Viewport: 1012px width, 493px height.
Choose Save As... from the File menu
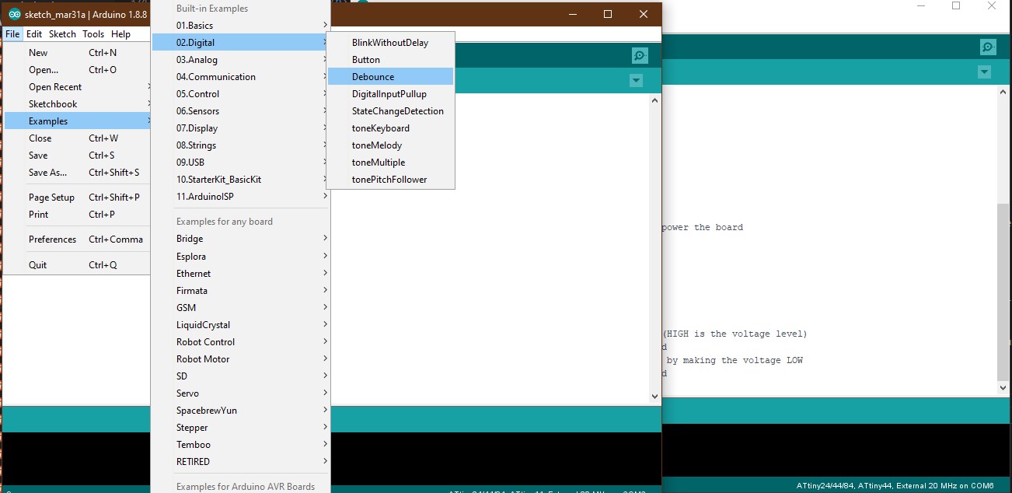77,173
